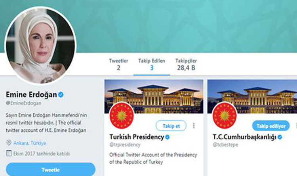Open the T.C.Cumhurbaşkanlığı red emblem avatar
The width and height of the screenshot is (297, 176).
(225, 115)
